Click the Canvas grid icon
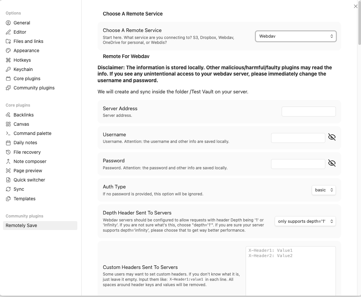The height and width of the screenshot is (297, 361). point(8,124)
